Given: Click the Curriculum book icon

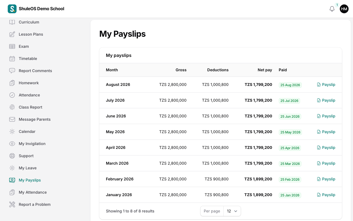Looking at the screenshot, I should tap(12, 22).
